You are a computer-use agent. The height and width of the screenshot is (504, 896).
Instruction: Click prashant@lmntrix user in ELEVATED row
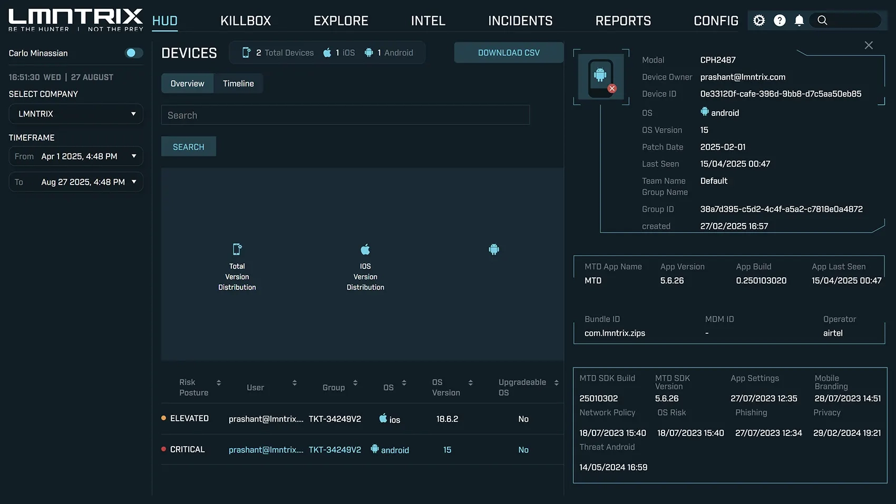click(266, 419)
